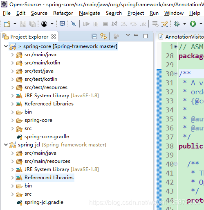Screen dimensions: 204x210
Task: Place cursor on editor line 38
Action: (x=191, y=146)
